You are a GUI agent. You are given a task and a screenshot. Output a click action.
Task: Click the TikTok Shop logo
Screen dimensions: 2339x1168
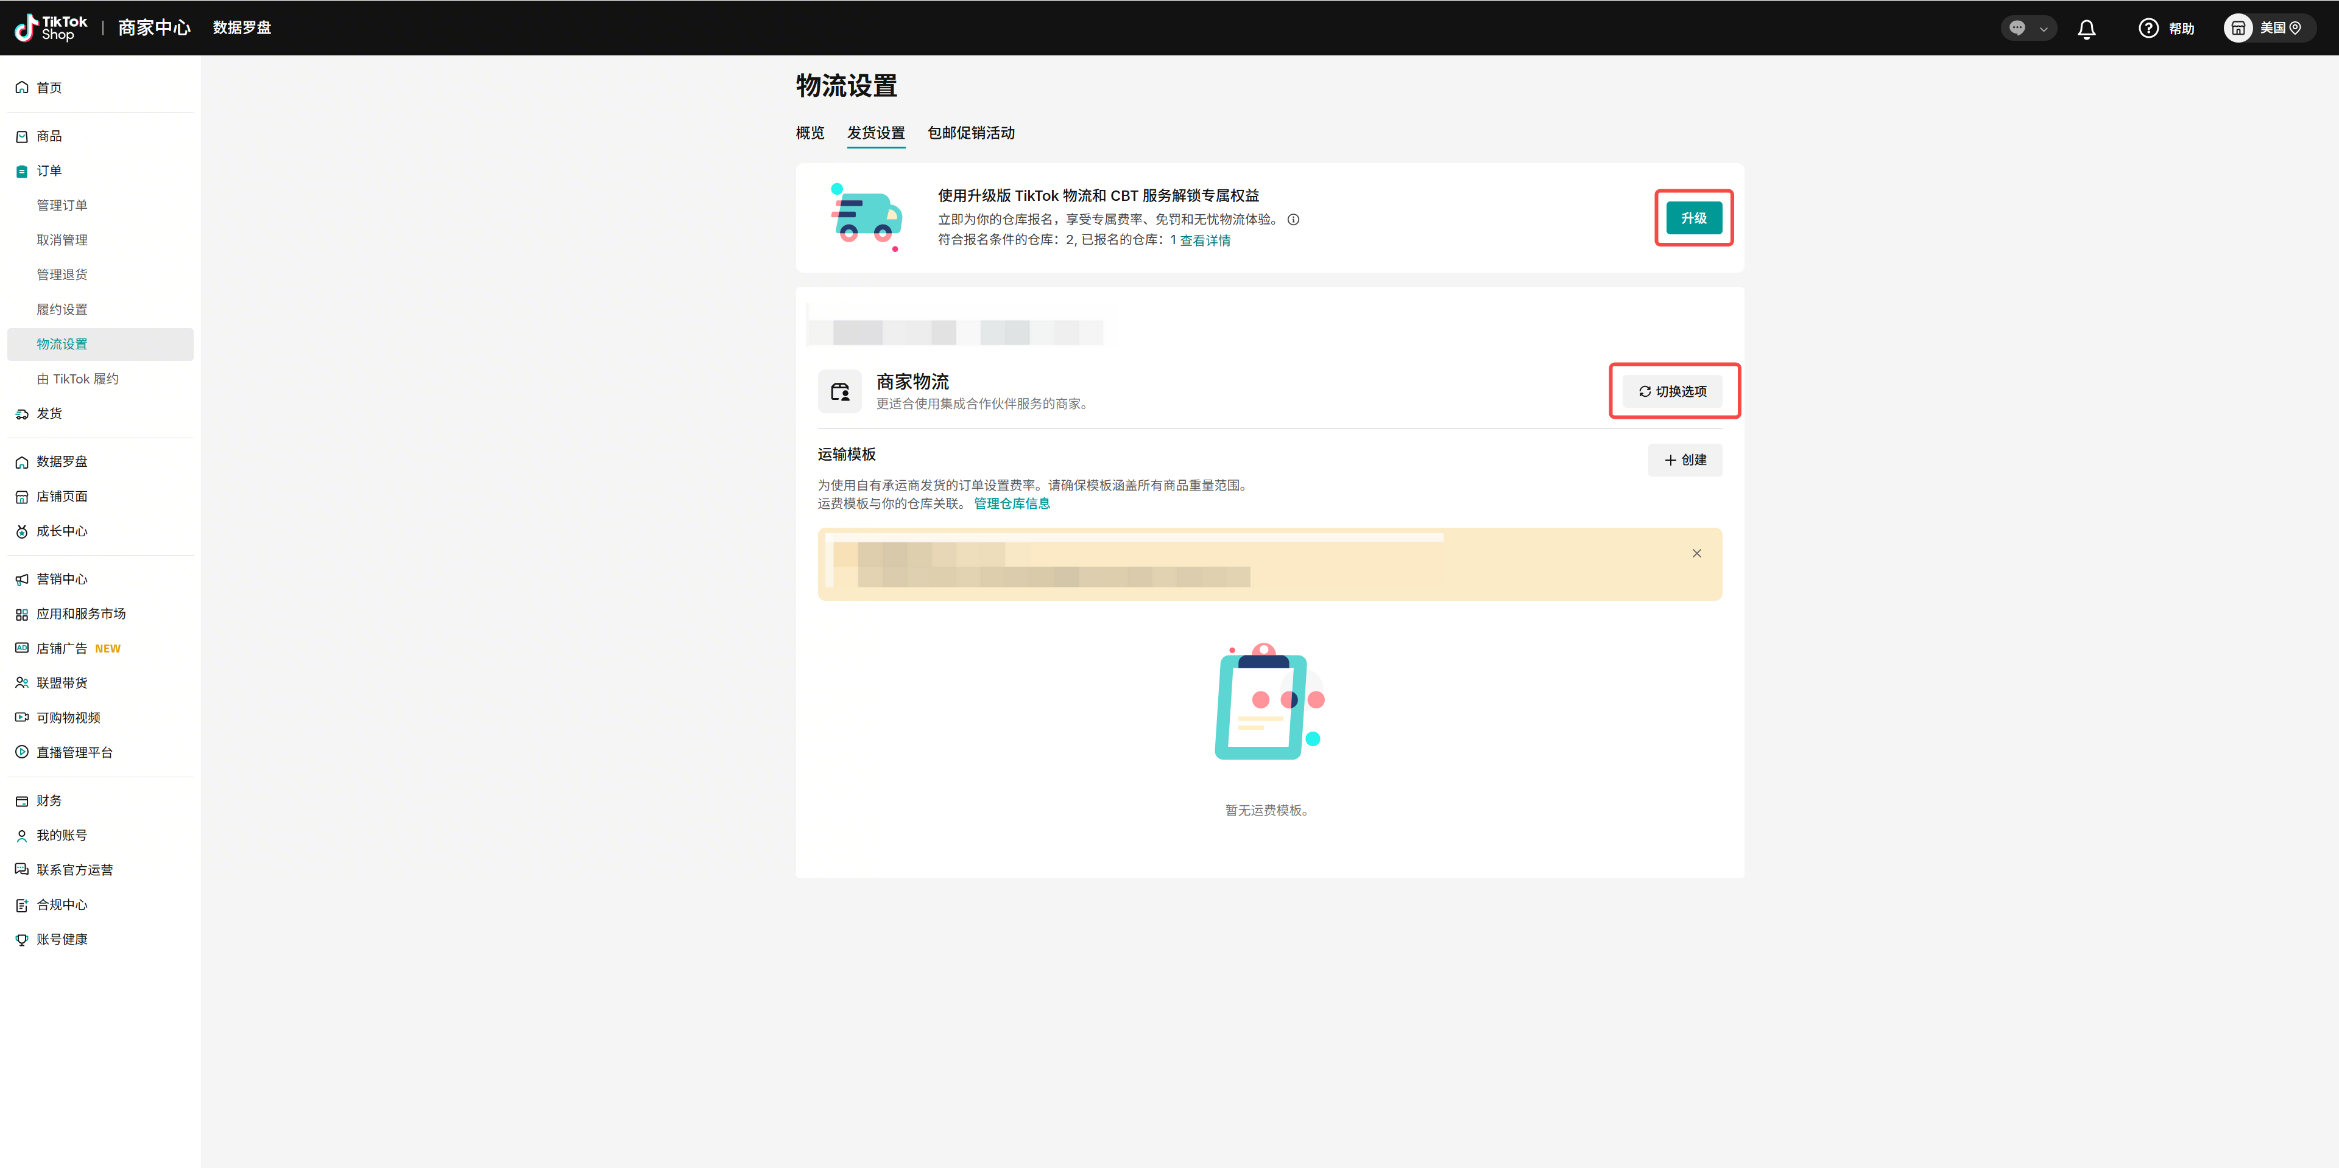52,28
